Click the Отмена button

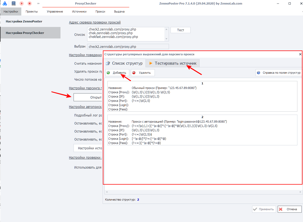[x=290, y=209]
